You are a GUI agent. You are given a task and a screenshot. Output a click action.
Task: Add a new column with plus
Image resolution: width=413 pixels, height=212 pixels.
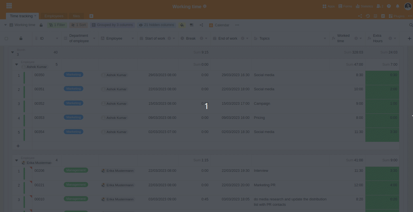pyautogui.click(x=409, y=38)
